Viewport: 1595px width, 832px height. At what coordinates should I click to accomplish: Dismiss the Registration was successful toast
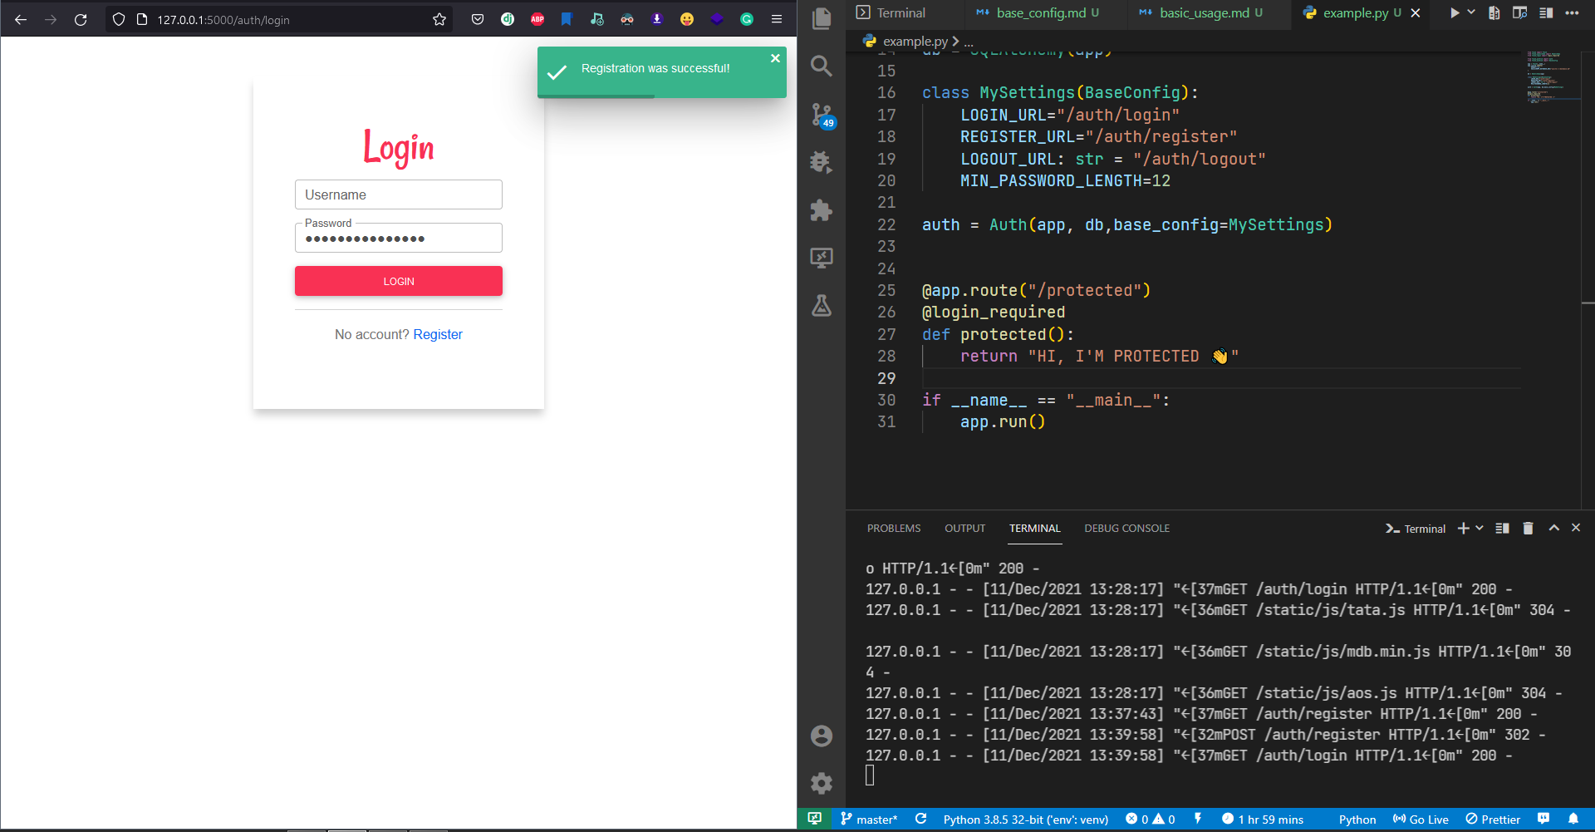(x=775, y=58)
